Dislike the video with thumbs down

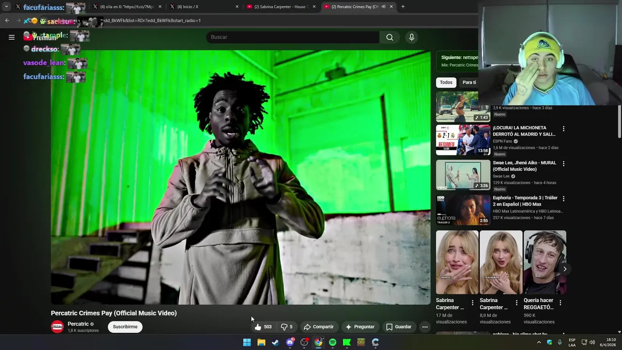[287, 327]
